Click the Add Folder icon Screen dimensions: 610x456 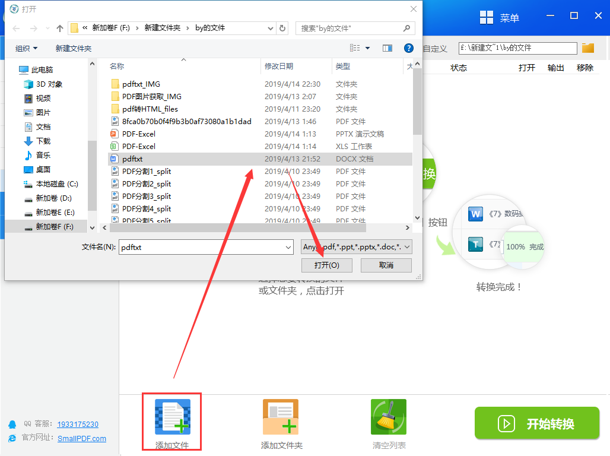(x=281, y=417)
